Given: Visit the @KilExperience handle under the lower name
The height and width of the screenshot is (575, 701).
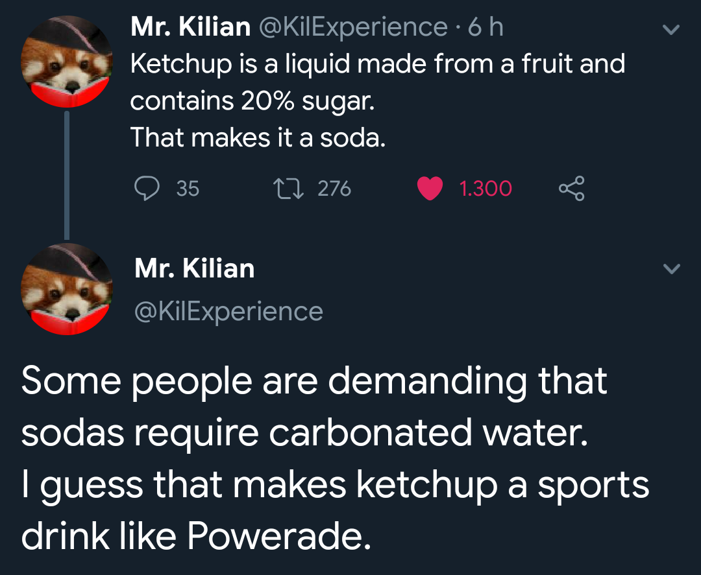Looking at the screenshot, I should [228, 312].
